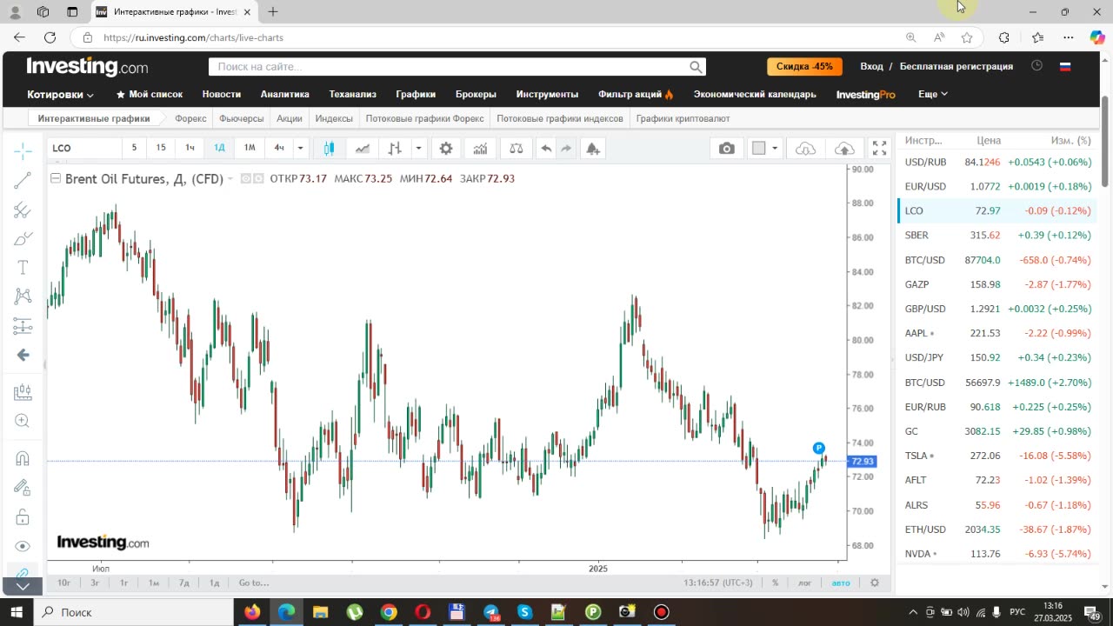
Task: Activate the zoom in magnifier tool
Action: click(23, 421)
